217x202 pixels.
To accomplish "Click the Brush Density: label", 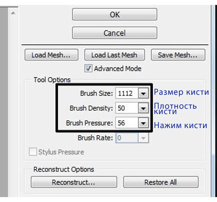I will coord(91,108).
